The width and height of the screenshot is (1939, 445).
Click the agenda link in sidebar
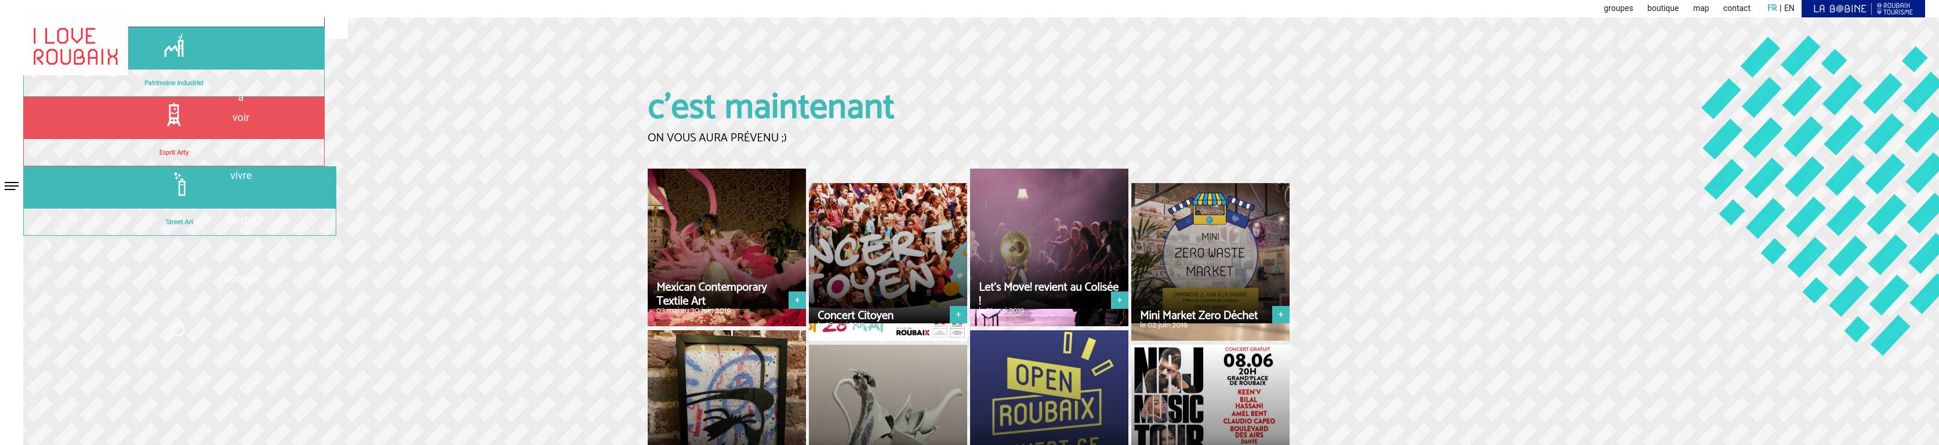coord(242,278)
